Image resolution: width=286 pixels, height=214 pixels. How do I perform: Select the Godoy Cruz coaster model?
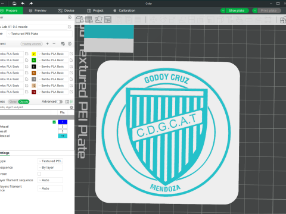click(167, 133)
